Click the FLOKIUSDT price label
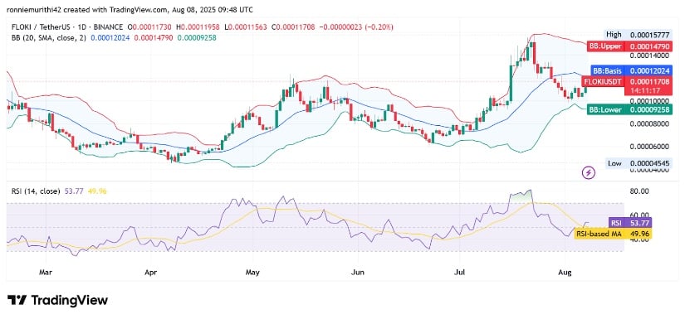Image resolution: width=685 pixels, height=319 pixels. [x=626, y=81]
